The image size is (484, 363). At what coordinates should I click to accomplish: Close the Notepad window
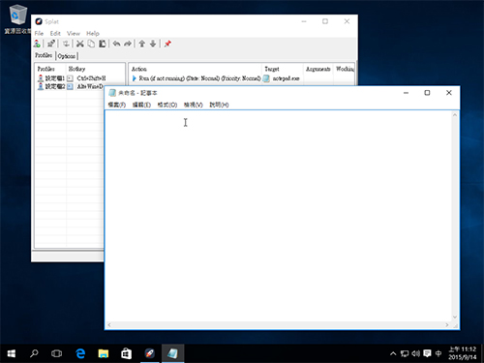pos(449,93)
